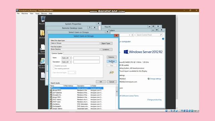Click the Administrator user icon in results
This screenshot has width=215, height=121.
pos(51,88)
